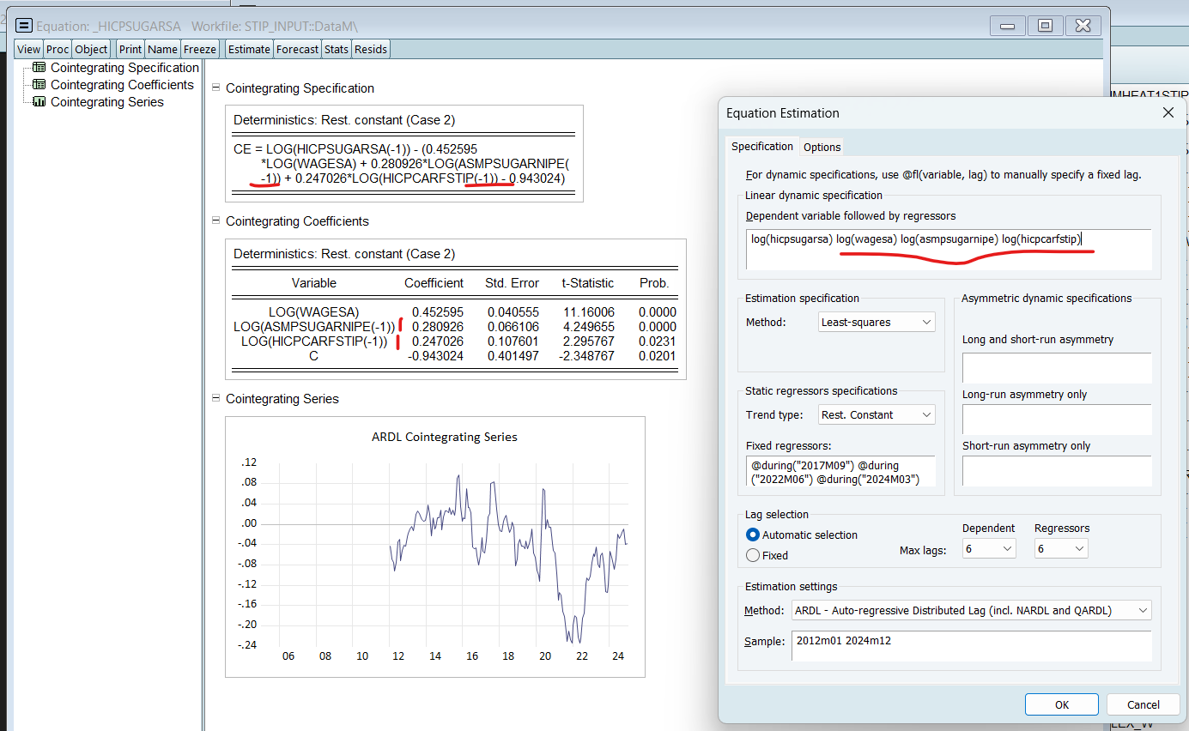Open the Forecast toolbar item
This screenshot has height=731, width=1189.
tap(298, 49)
